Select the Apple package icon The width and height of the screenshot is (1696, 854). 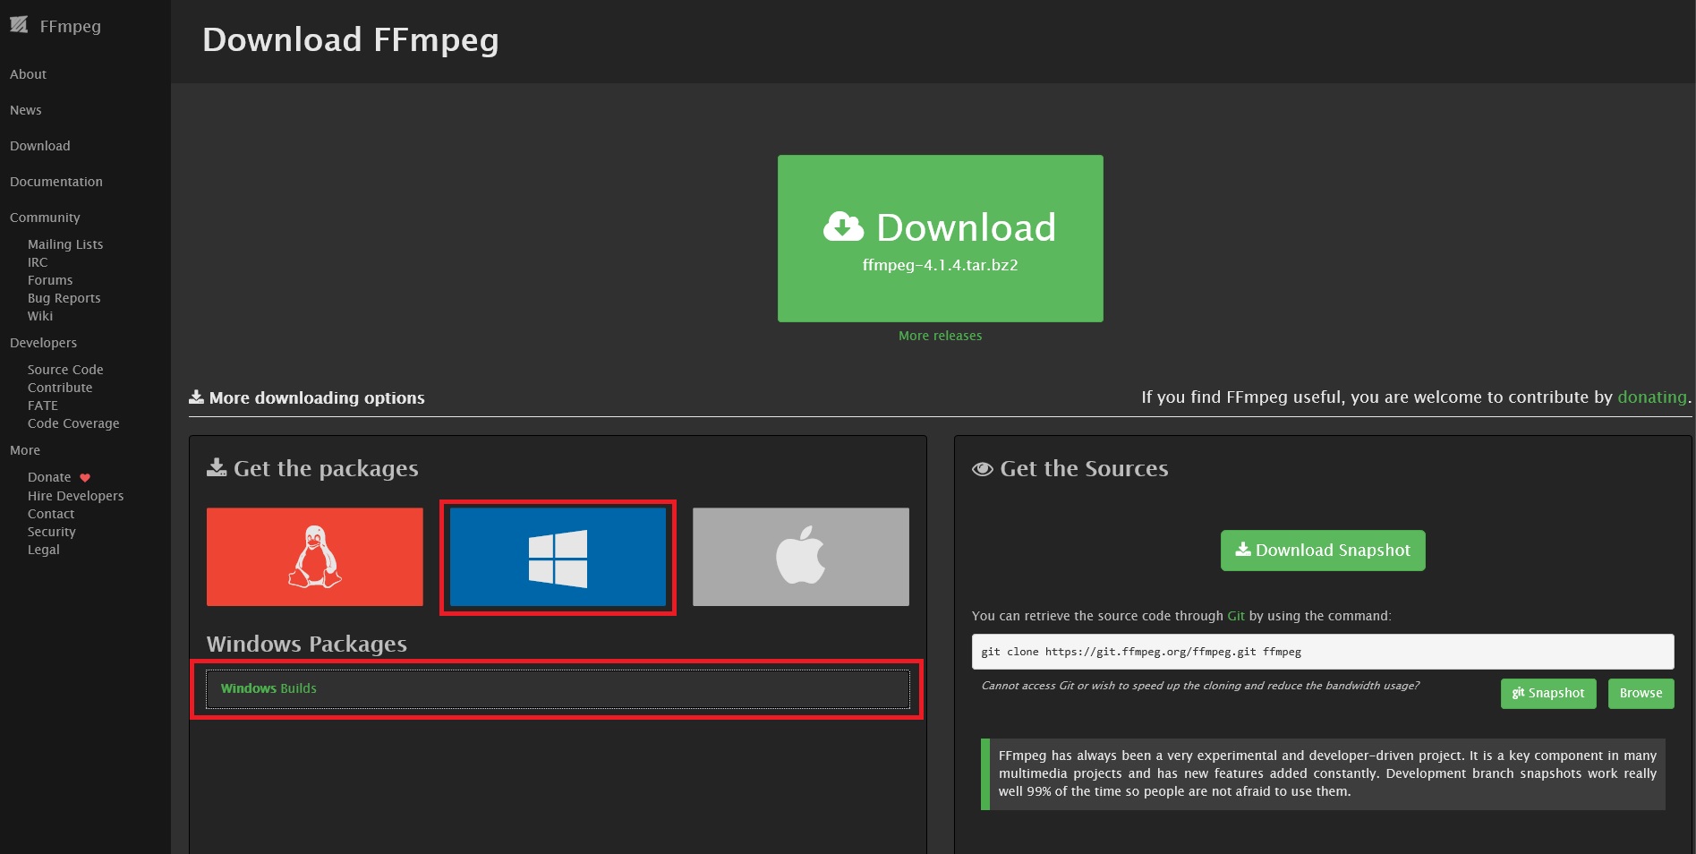point(799,556)
